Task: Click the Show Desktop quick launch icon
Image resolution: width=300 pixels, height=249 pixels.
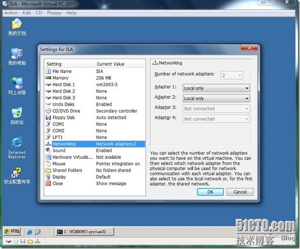Action: click(x=38, y=232)
